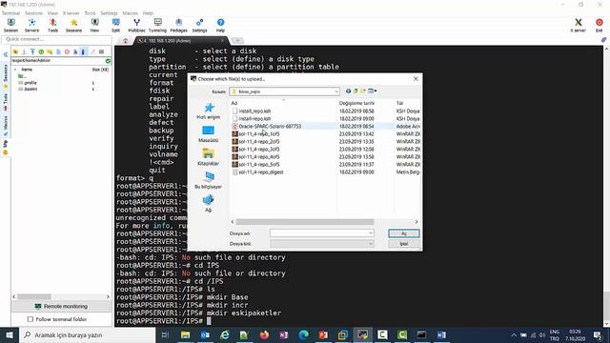Open the Sessions star icon

tap(74, 26)
